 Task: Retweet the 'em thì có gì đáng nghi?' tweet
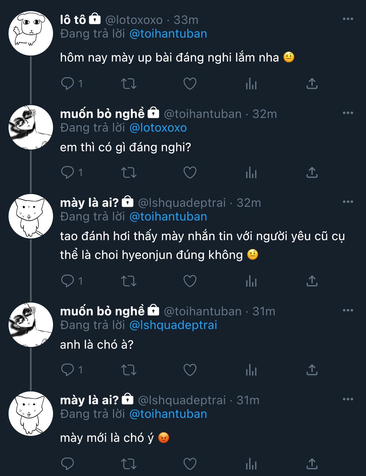(x=129, y=173)
